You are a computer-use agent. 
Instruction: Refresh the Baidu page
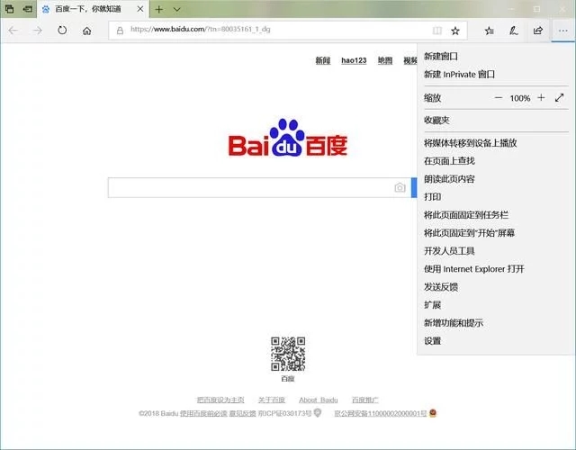click(x=62, y=30)
